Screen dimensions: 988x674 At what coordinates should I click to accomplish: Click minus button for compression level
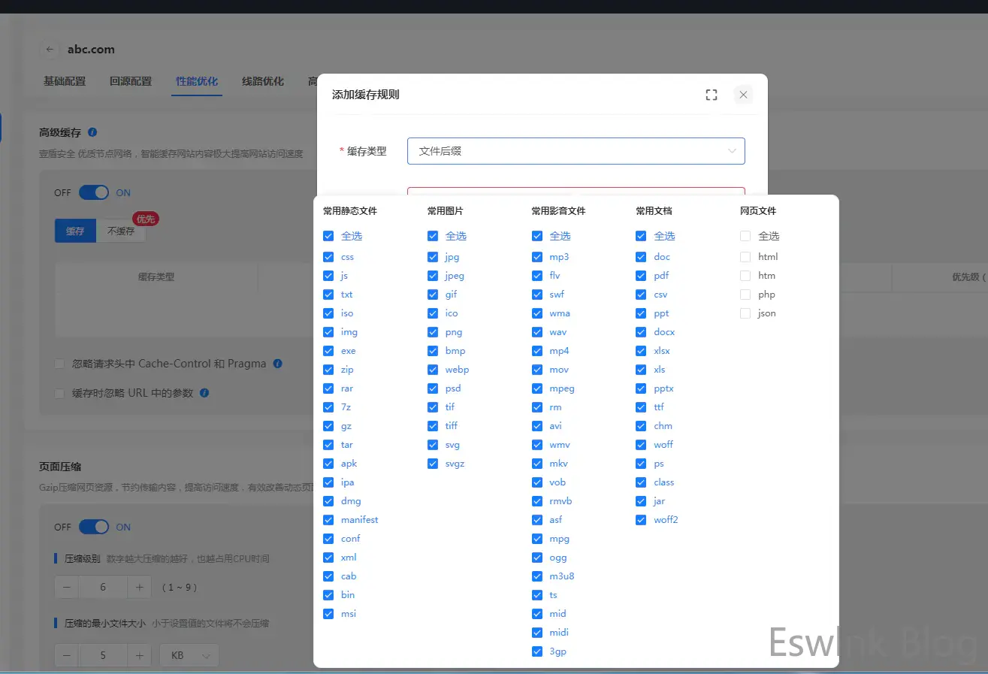[66, 588]
